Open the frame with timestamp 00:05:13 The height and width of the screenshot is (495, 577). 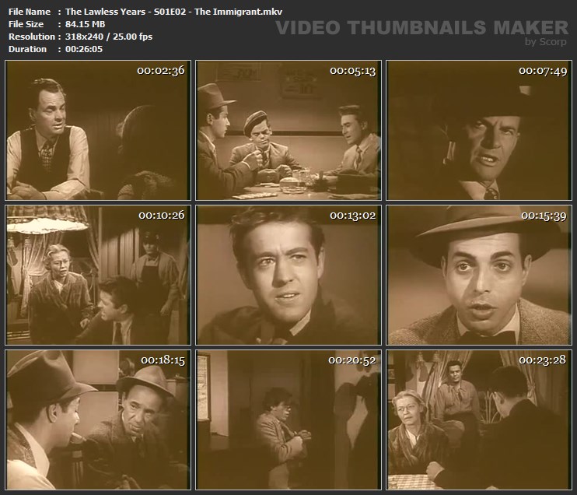tap(288, 131)
